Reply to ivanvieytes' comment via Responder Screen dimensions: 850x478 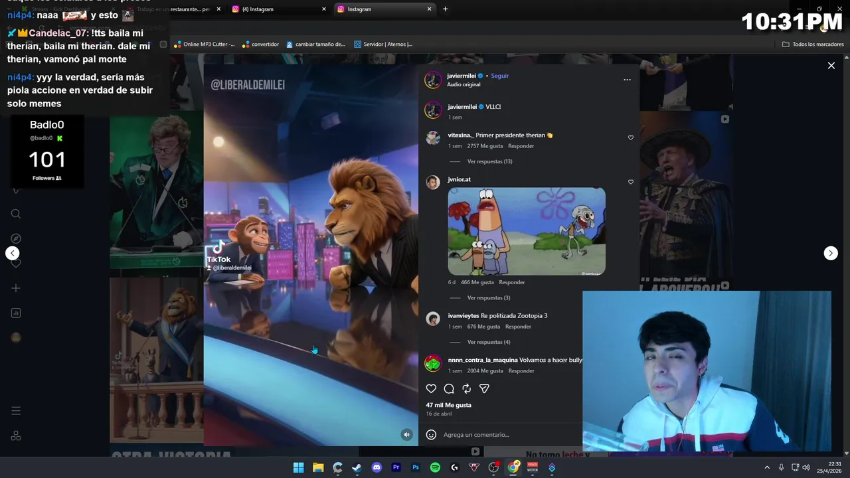point(518,327)
